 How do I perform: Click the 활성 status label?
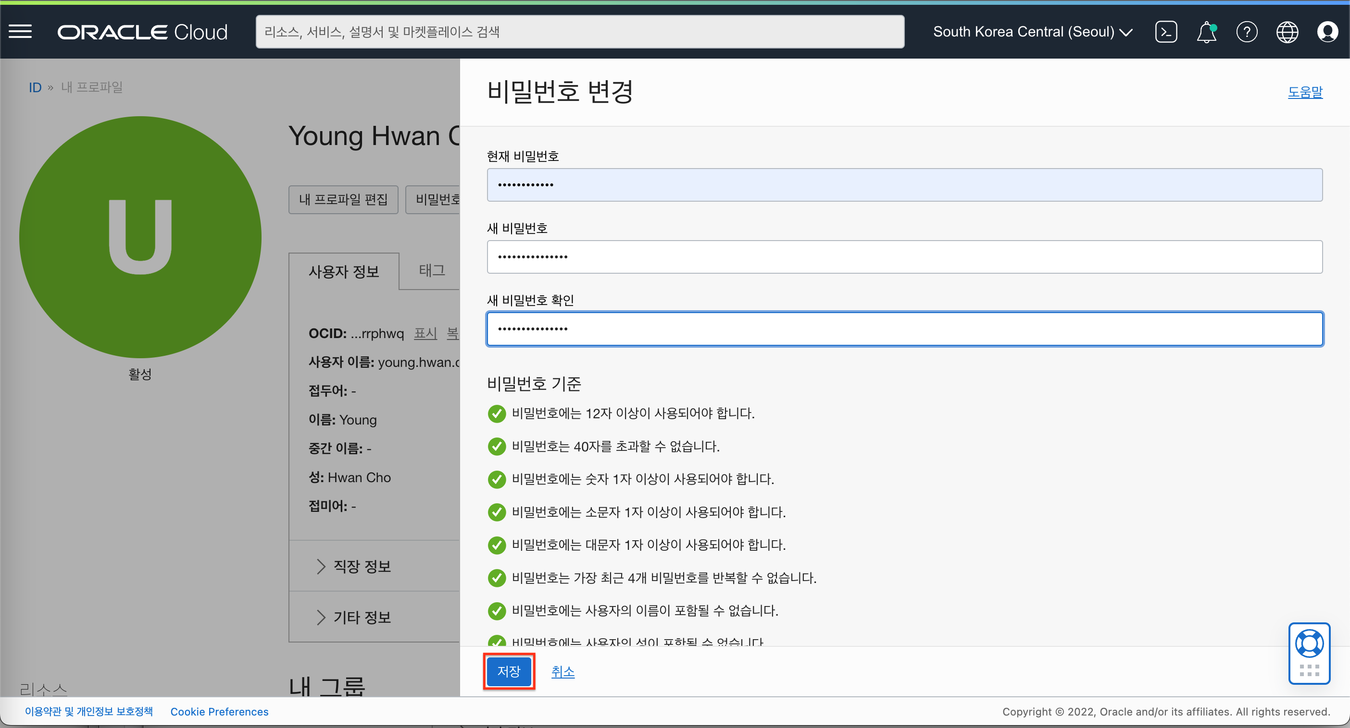coord(140,374)
